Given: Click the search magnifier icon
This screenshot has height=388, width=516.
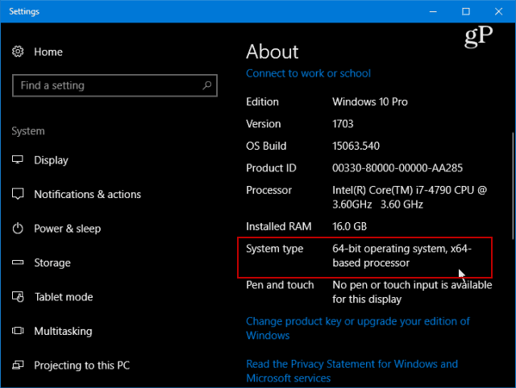Looking at the screenshot, I should click(x=207, y=85).
